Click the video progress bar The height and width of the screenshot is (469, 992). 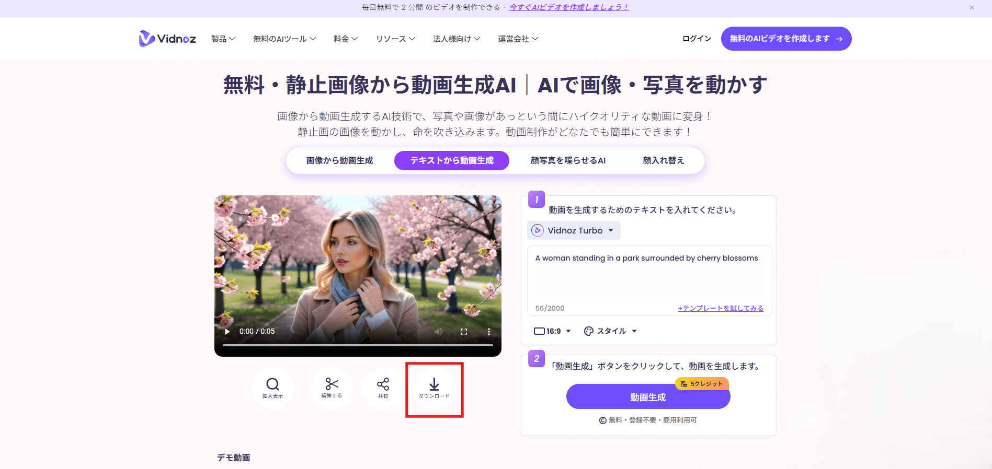[358, 345]
